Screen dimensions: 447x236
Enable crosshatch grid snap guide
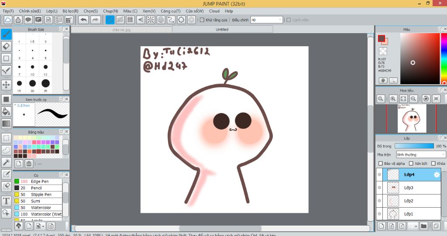click(130, 20)
